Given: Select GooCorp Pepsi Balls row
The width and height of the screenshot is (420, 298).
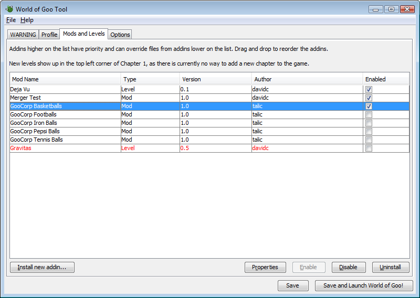Looking at the screenshot, I should tap(209, 132).
